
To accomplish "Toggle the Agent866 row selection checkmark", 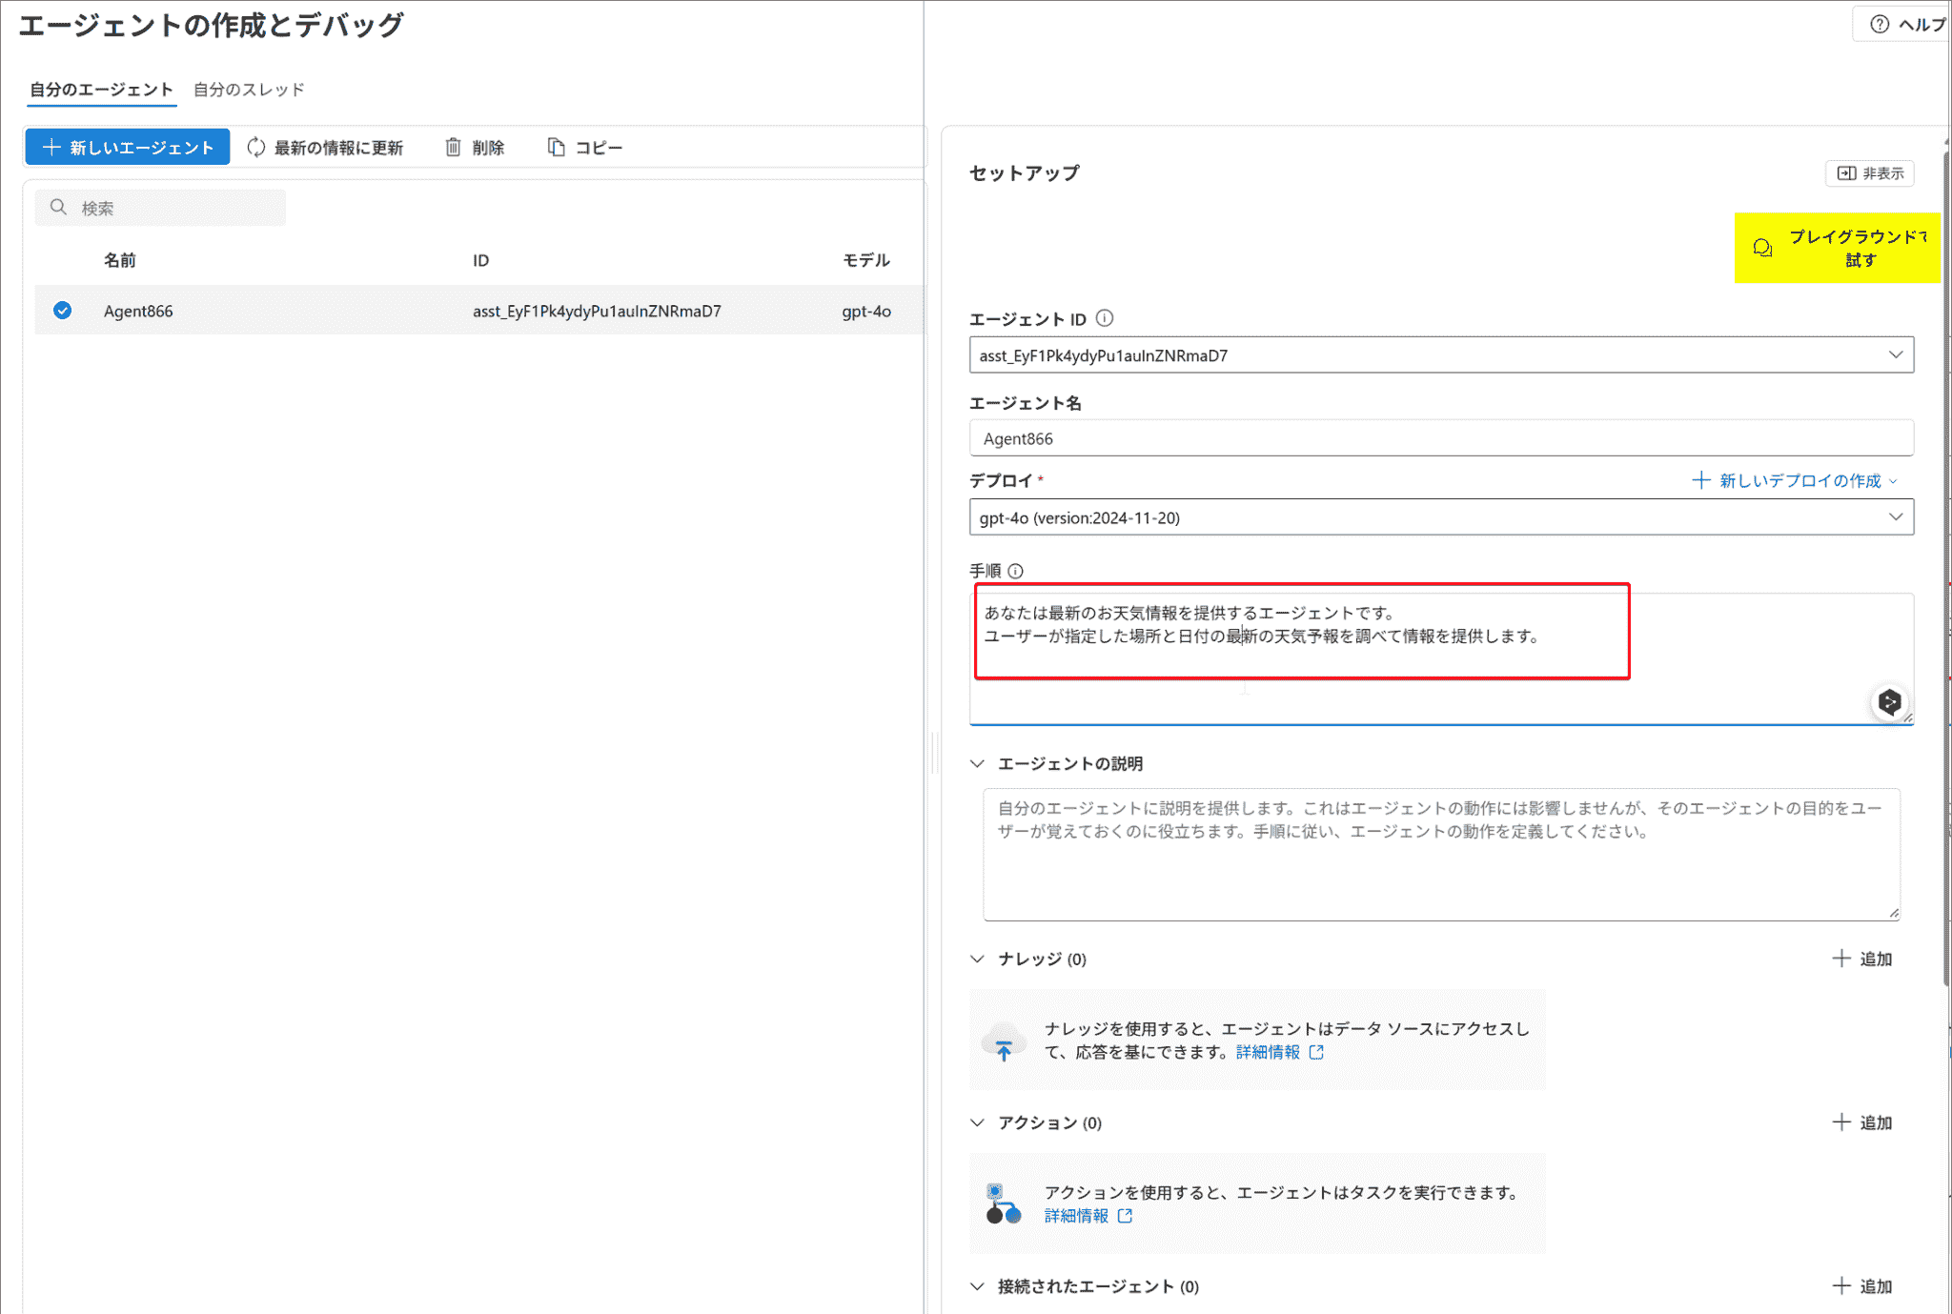I will [63, 311].
